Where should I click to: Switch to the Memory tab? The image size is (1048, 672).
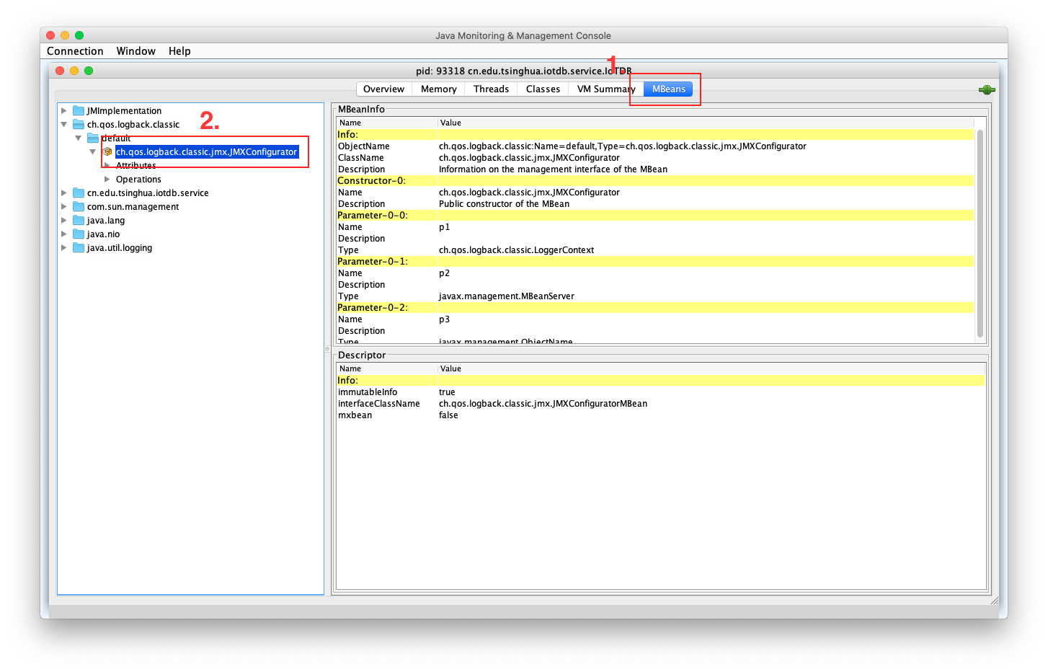point(438,89)
